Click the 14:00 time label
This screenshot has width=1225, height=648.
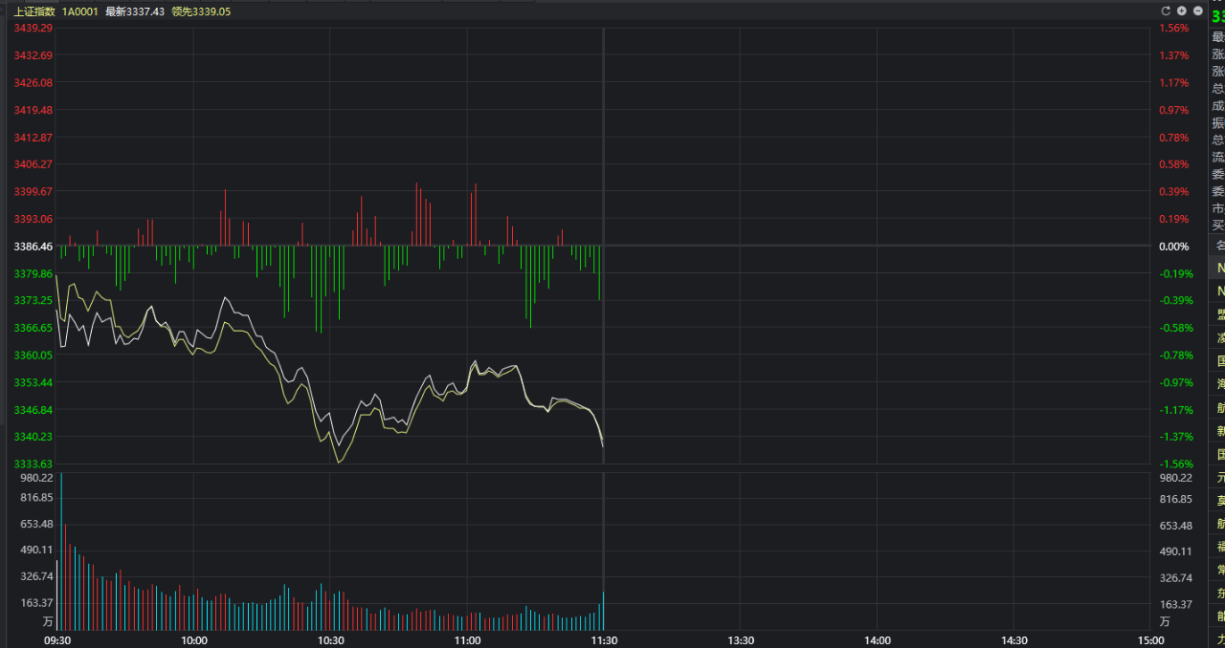coord(878,640)
